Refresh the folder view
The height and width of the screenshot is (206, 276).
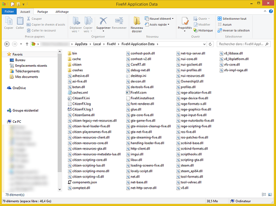point(210,44)
